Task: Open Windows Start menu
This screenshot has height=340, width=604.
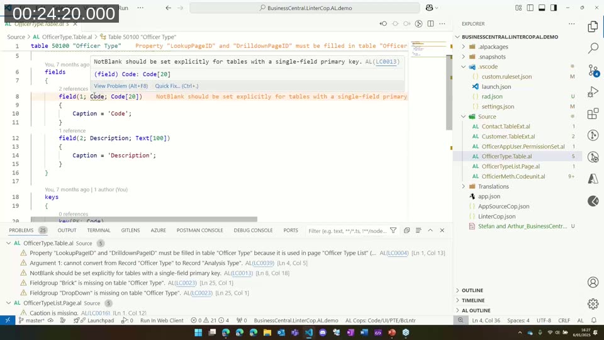Action: 198,332
